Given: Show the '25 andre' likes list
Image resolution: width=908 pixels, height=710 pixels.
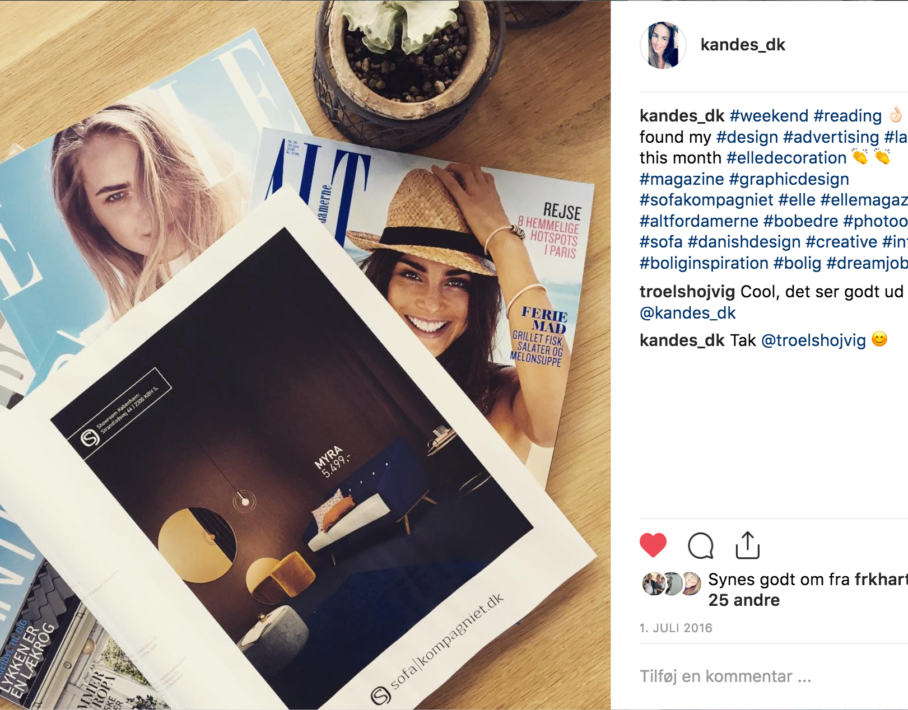Looking at the screenshot, I should pyautogui.click(x=744, y=600).
